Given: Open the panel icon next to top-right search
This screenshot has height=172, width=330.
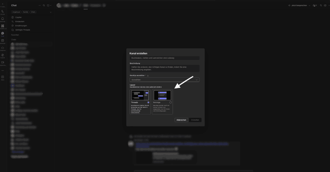Looking at the screenshot, I should click(325, 5).
